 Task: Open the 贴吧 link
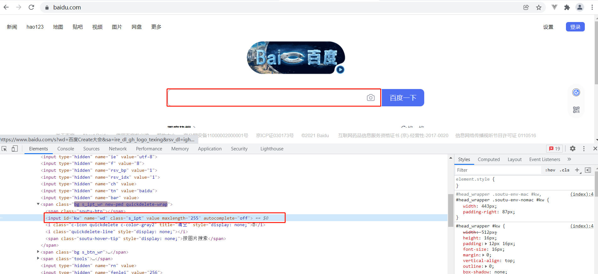(x=78, y=27)
